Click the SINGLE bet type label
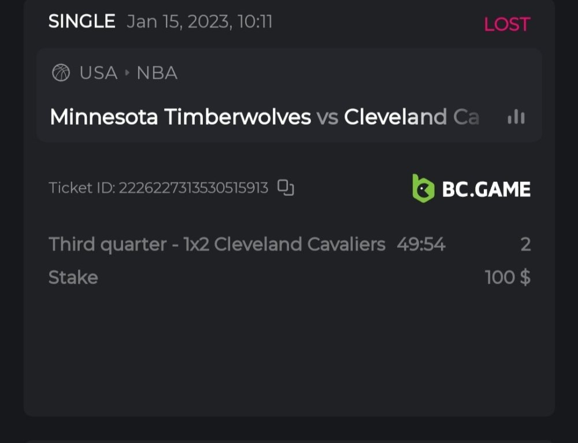This screenshot has height=443, width=578. tap(81, 22)
